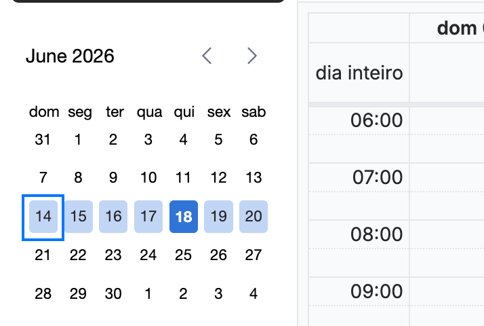Select June 30 in the calendar
The height and width of the screenshot is (326, 484).
pos(113,293)
